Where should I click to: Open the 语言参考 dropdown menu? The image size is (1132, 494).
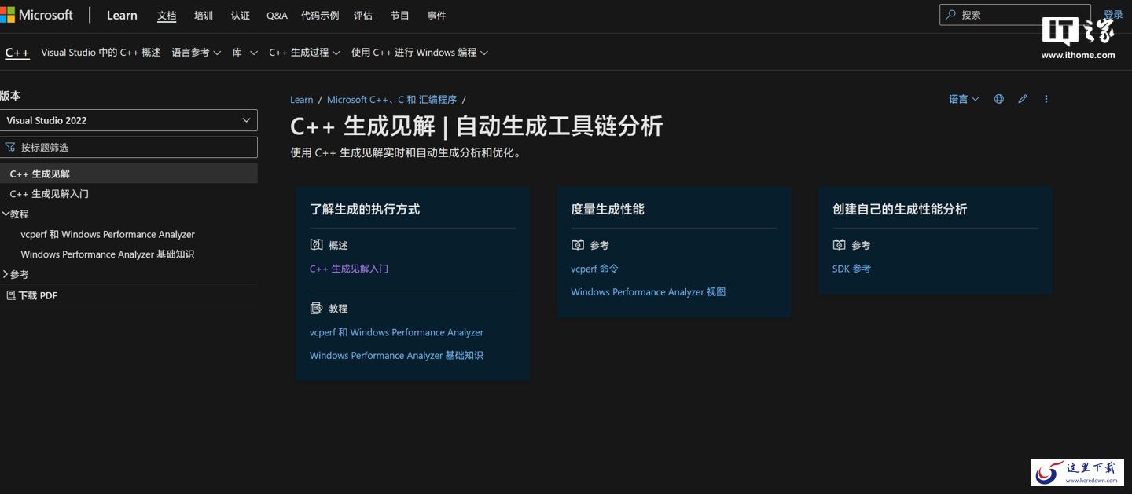(197, 53)
